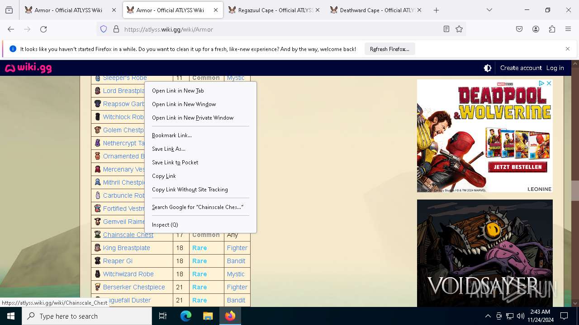Click the site security padlock icon
Image resolution: width=579 pixels, height=325 pixels.
click(x=116, y=29)
